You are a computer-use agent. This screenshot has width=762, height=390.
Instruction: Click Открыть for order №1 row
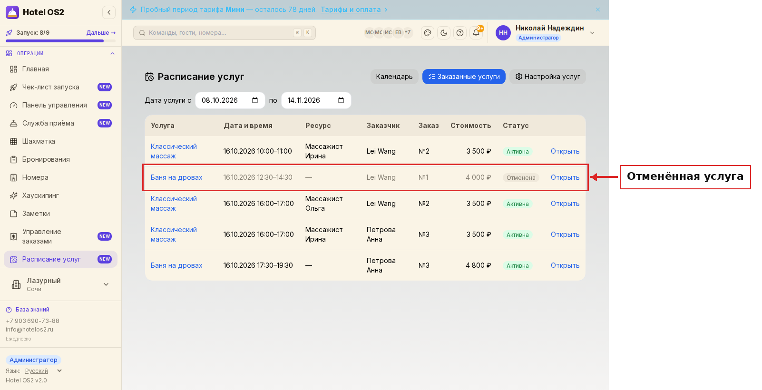pos(565,177)
